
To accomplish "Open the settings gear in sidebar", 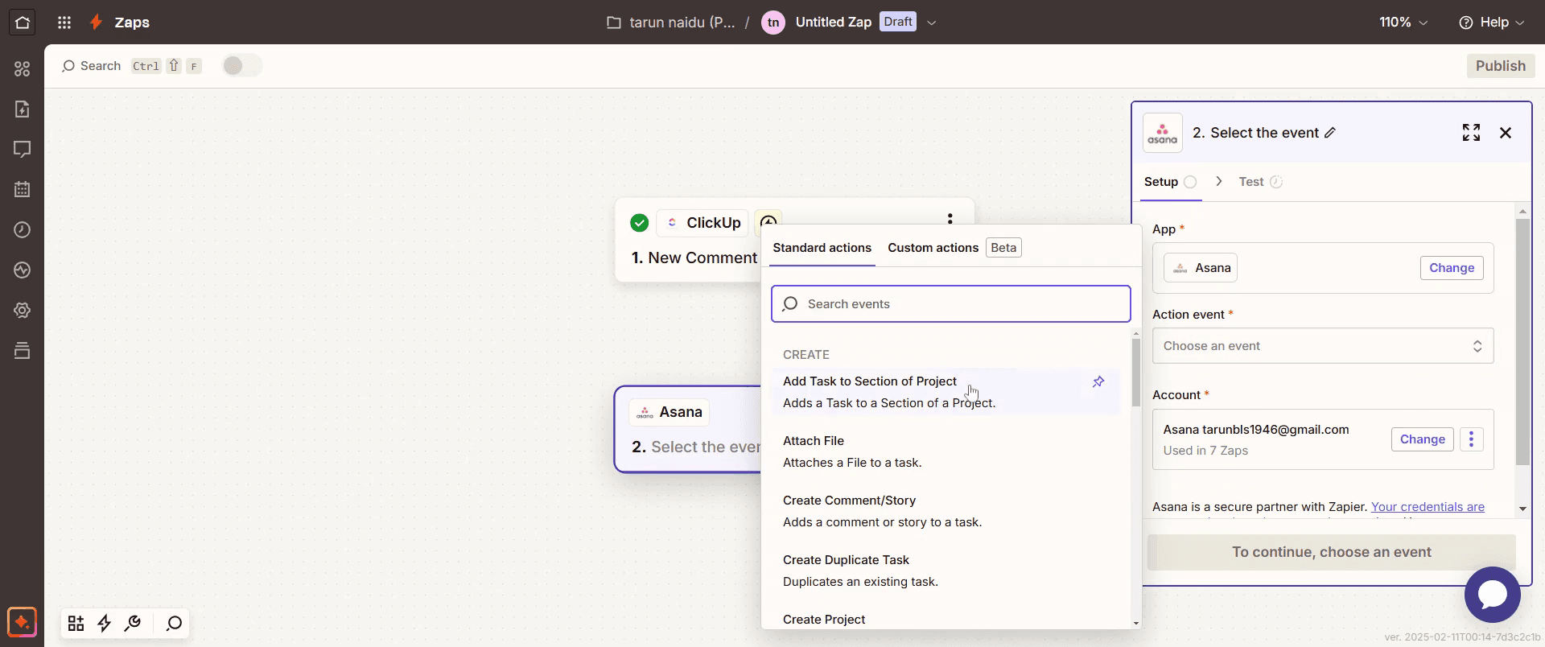I will 23,311.
